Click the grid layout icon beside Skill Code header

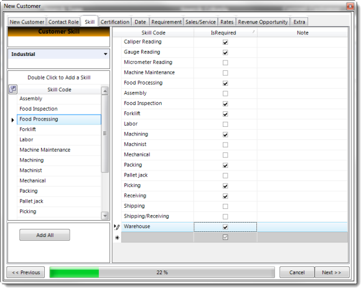pos(13,90)
